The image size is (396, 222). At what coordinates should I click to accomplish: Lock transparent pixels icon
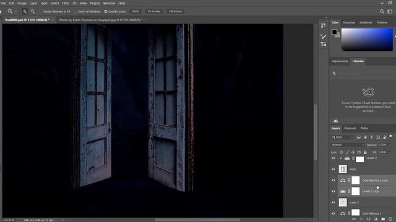click(342, 152)
